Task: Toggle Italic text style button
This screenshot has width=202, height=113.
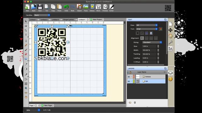Action: [142, 33]
